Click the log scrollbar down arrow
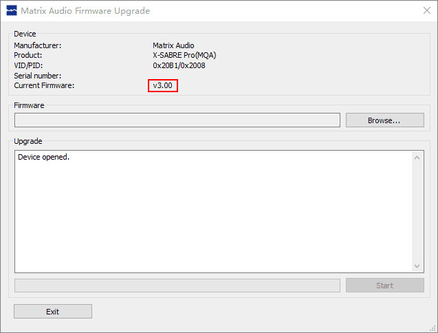The image size is (438, 333). [x=417, y=266]
